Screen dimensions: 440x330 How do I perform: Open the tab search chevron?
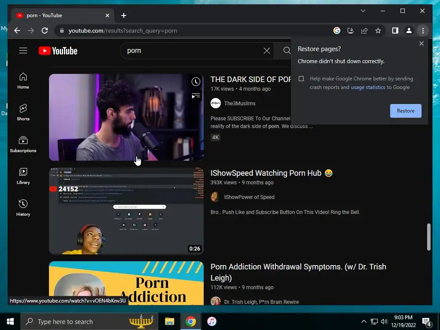click(x=363, y=11)
